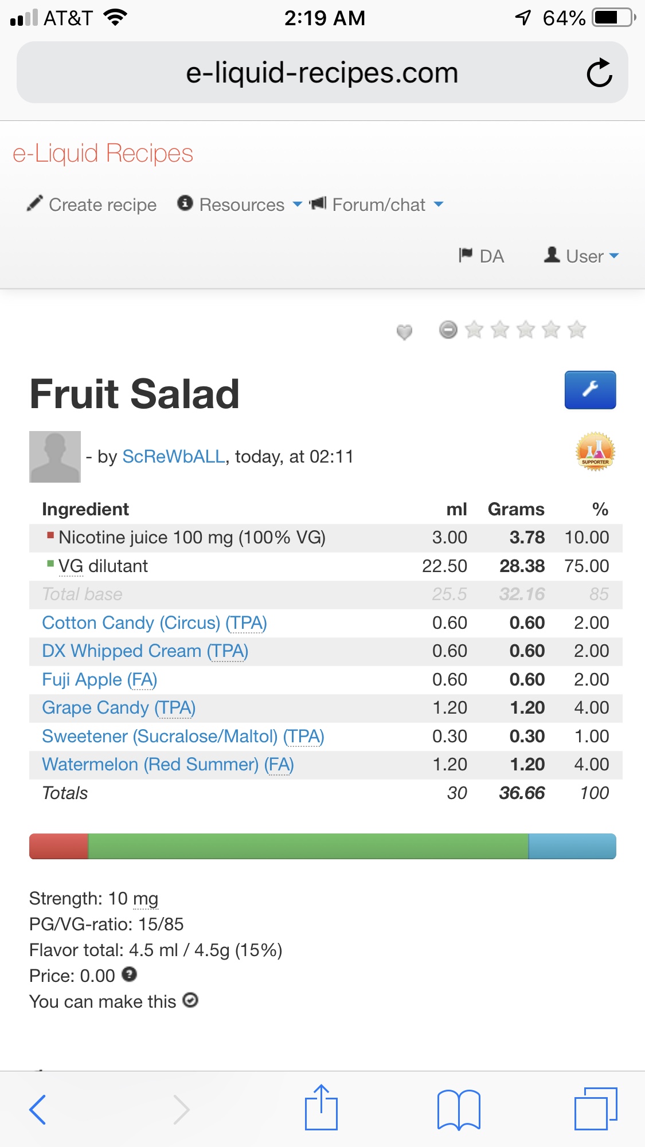Show Safari open tabs icon
Image resolution: width=645 pixels, height=1147 pixels.
595,1109
